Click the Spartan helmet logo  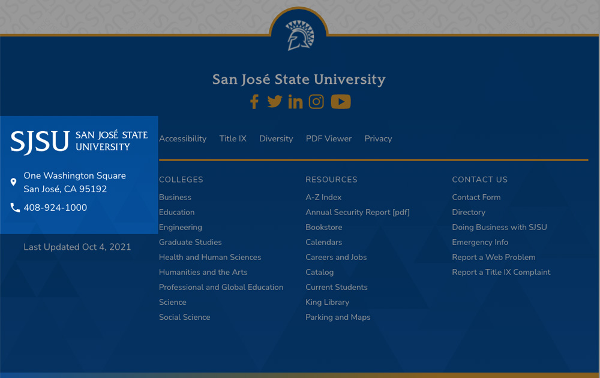click(299, 34)
